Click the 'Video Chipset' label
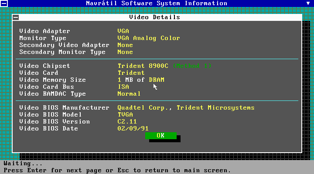This screenshot has height=174, width=314. tap(44, 66)
